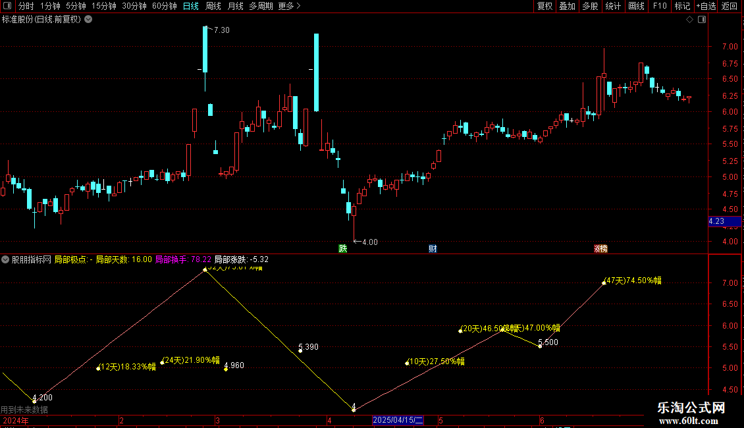Click the 2025/04/15 date marker on timeline
Screen dimensions: 744x428
point(398,420)
